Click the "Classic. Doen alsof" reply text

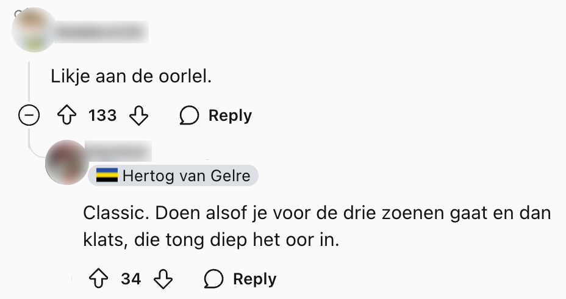click(317, 226)
